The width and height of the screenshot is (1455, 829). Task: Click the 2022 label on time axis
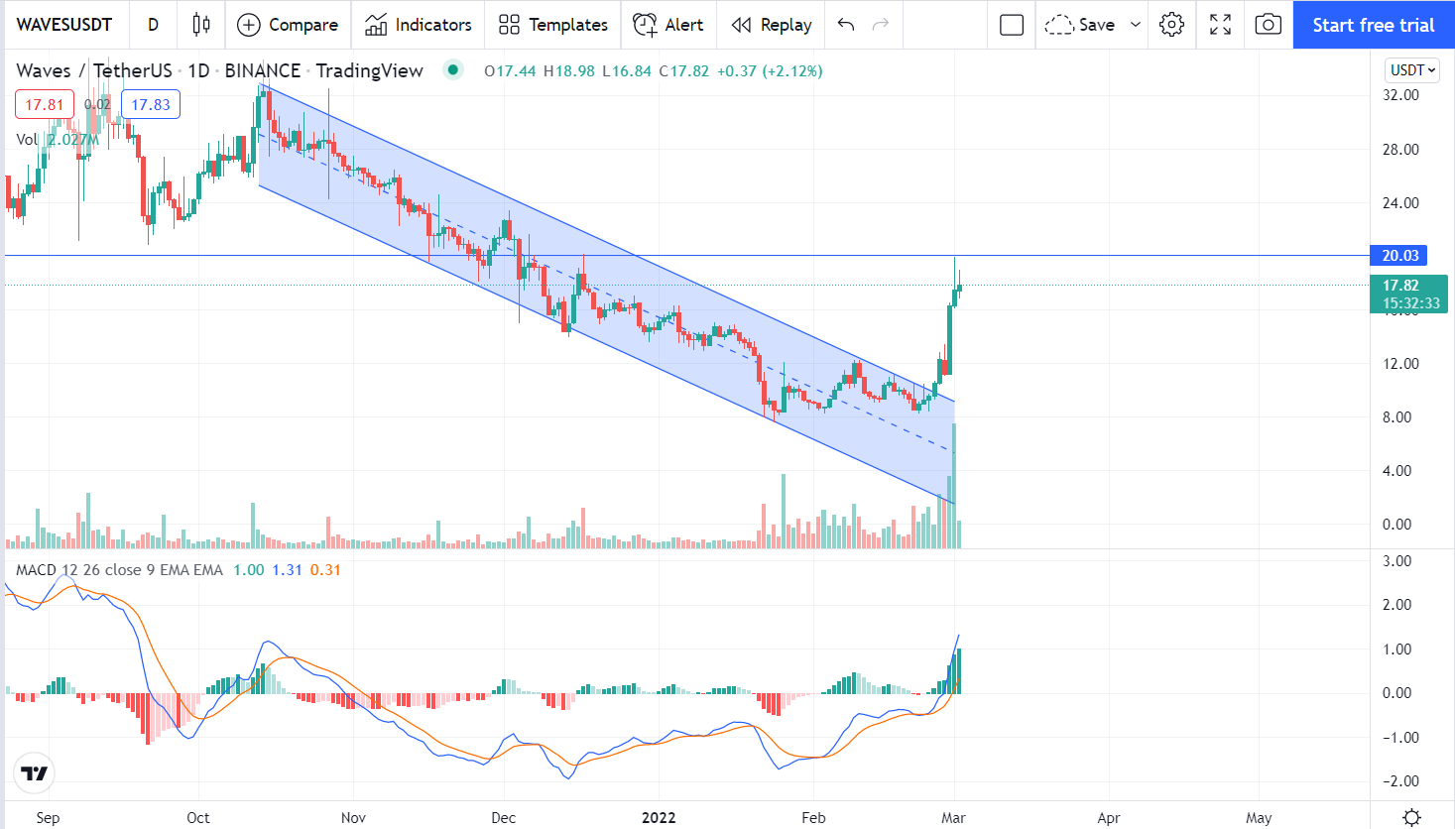[x=659, y=818]
